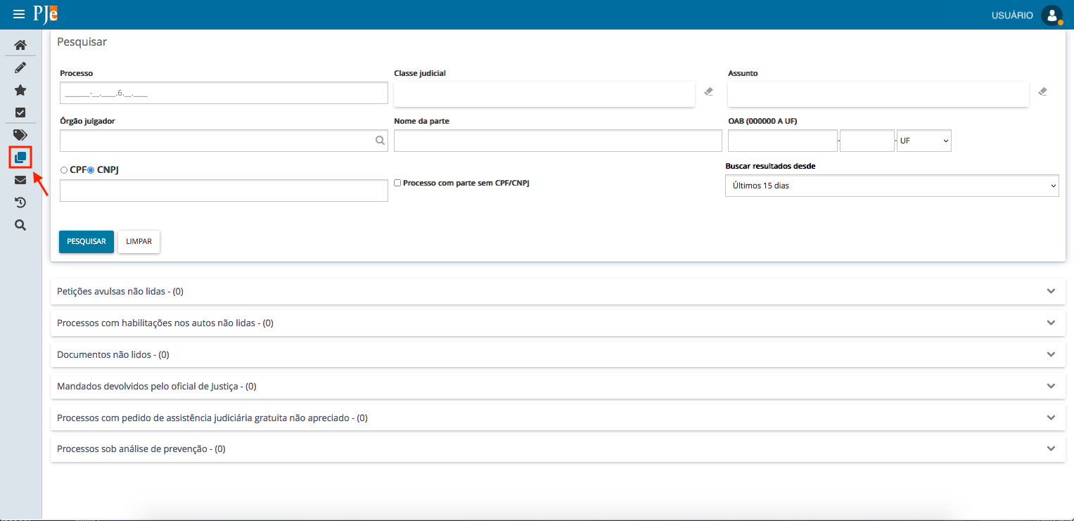Open the tags icon in sidebar

(x=20, y=135)
